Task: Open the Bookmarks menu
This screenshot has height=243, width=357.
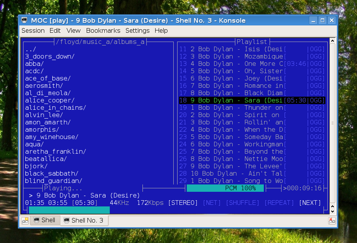Action: (x=103, y=30)
